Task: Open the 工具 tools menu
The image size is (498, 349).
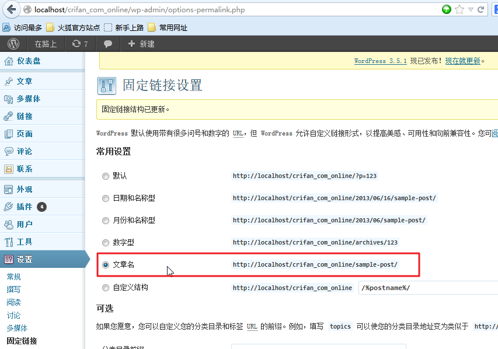Action: tap(42, 242)
